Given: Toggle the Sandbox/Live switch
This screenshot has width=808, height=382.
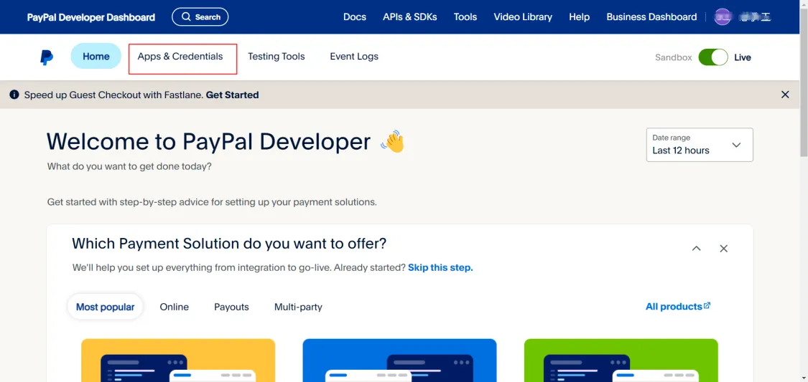Looking at the screenshot, I should (x=713, y=57).
